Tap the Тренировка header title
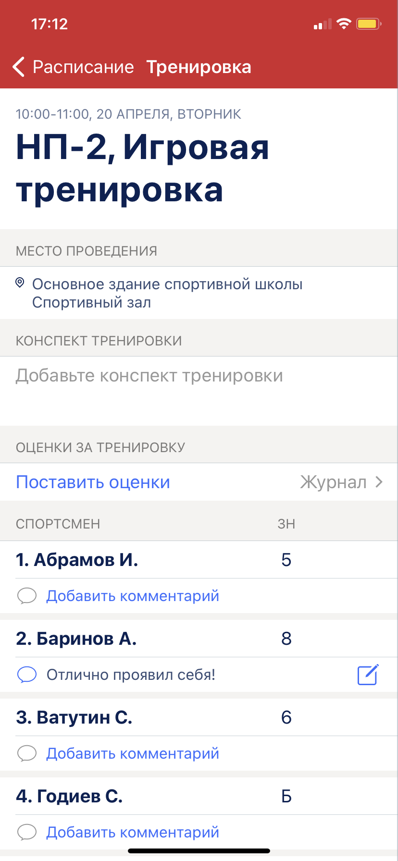This screenshot has height=861, width=398. pos(199,67)
